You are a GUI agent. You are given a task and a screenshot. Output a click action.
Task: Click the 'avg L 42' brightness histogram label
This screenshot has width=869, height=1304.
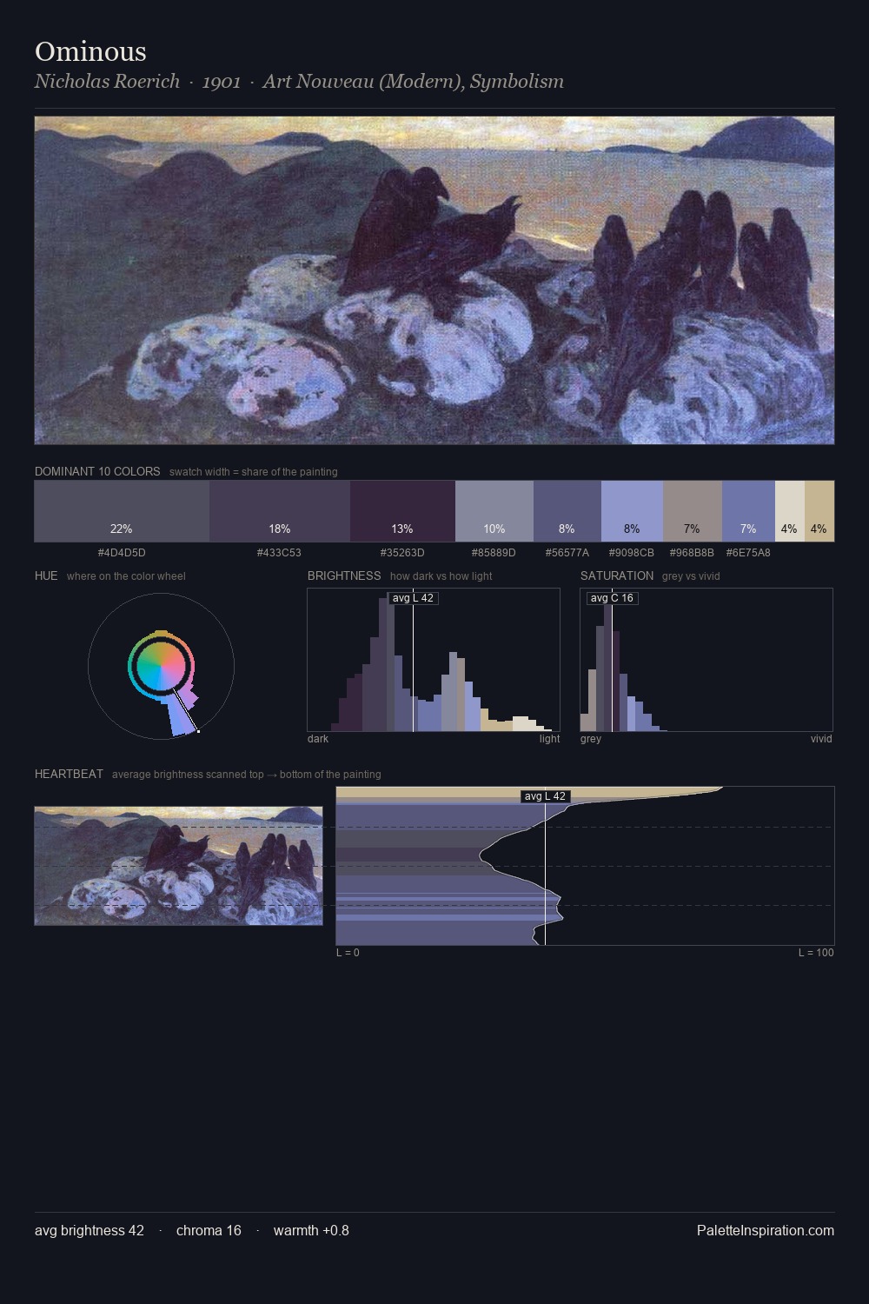[x=413, y=598]
